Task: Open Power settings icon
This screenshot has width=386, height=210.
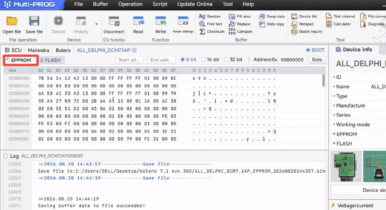Action: [183, 21]
